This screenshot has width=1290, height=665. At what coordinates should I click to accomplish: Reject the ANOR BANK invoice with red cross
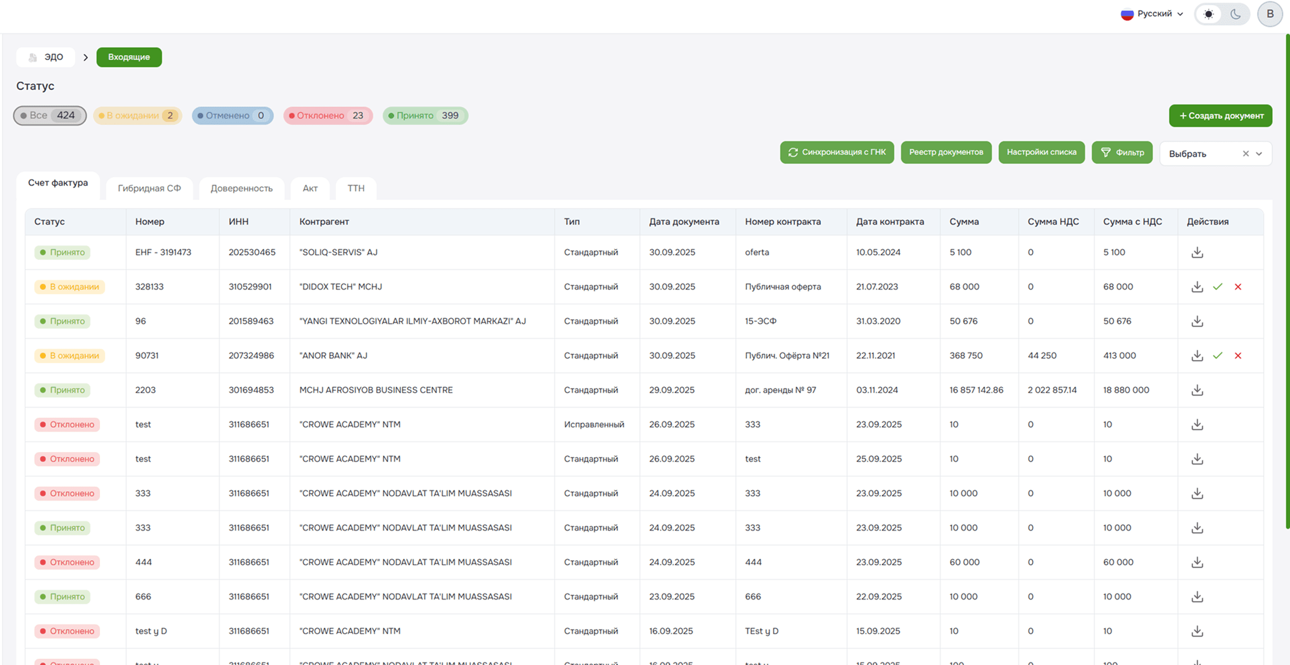(1238, 356)
